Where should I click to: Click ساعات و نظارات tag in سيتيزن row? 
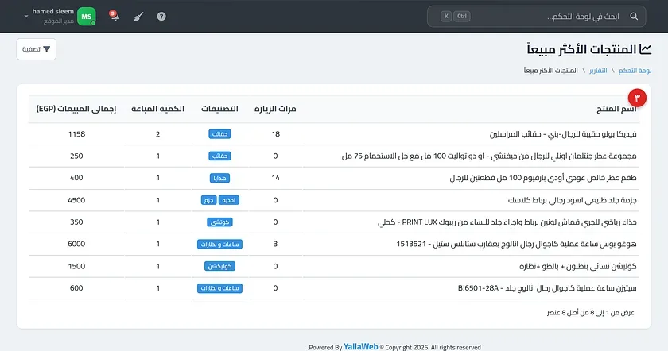[219, 288]
